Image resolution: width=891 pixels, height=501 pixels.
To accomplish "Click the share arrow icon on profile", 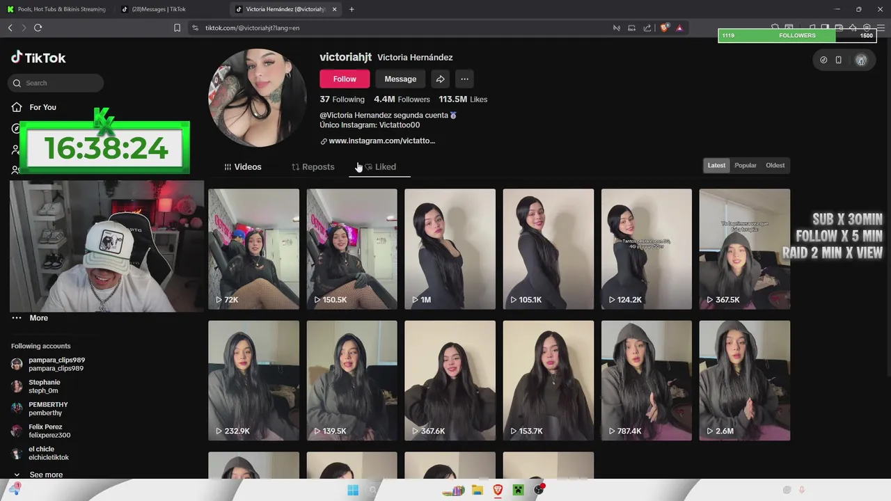I will (x=440, y=79).
